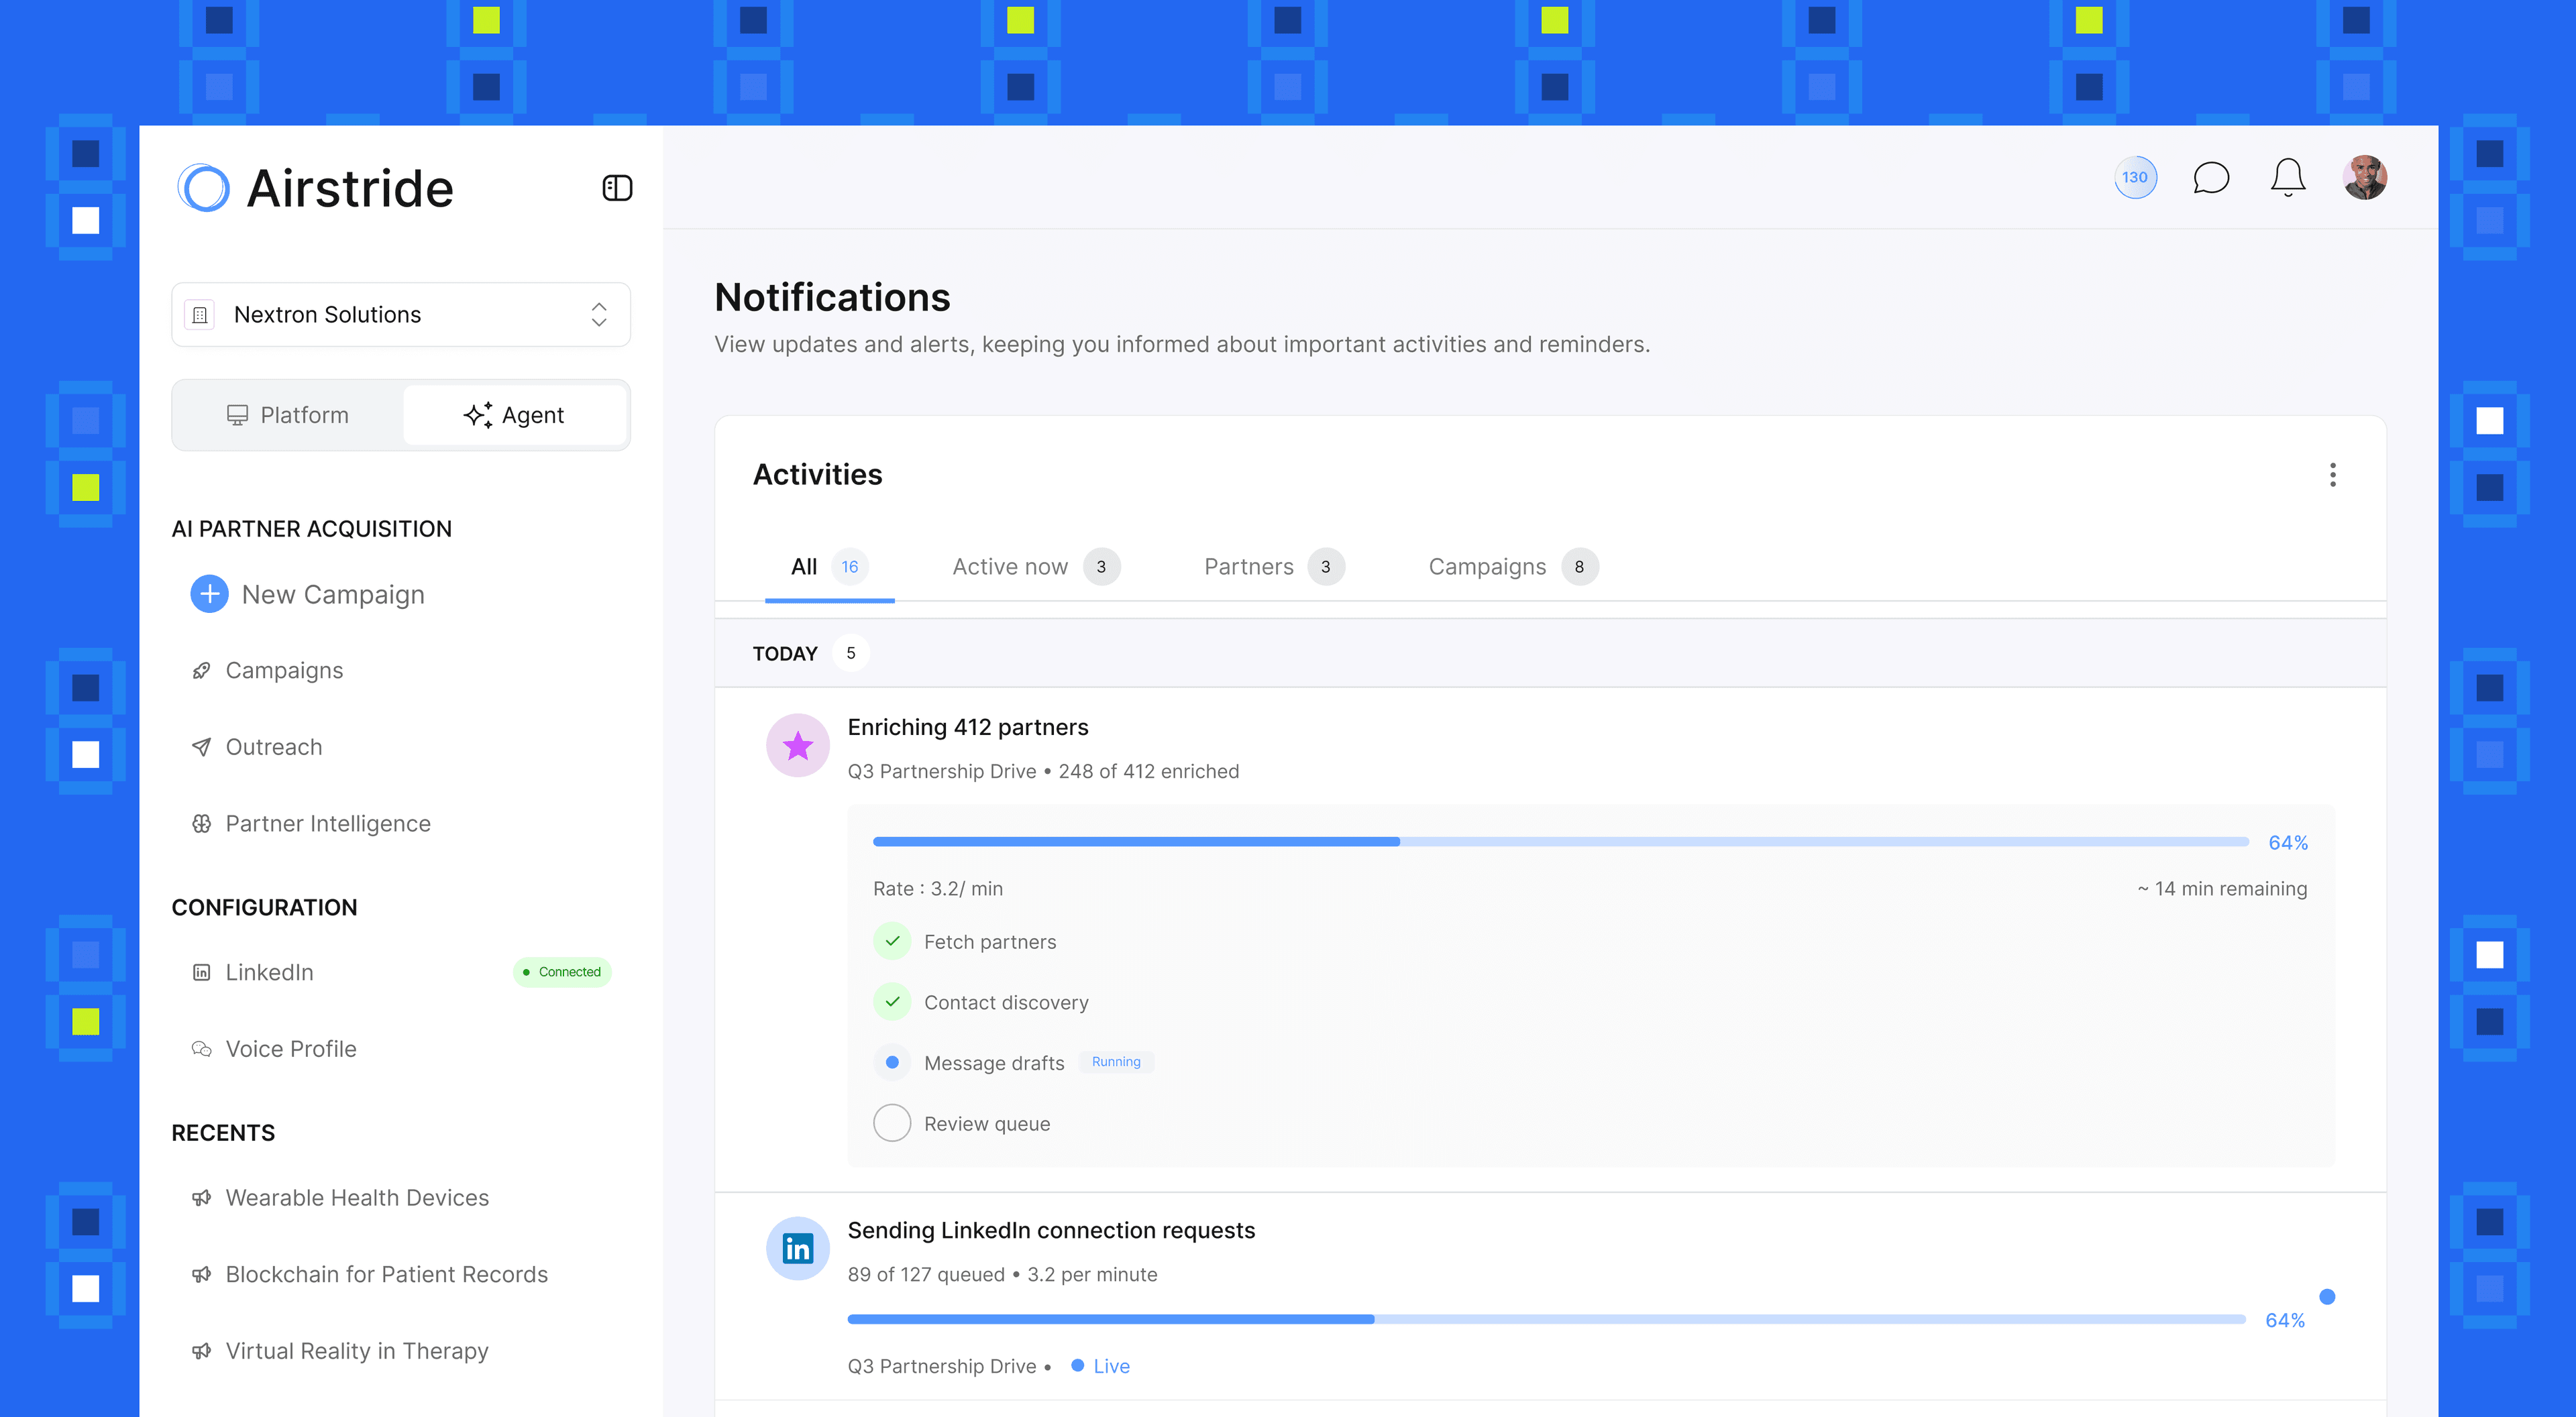Click the rocket icon next to Campaigns
Image resolution: width=2576 pixels, height=1417 pixels.
click(201, 671)
